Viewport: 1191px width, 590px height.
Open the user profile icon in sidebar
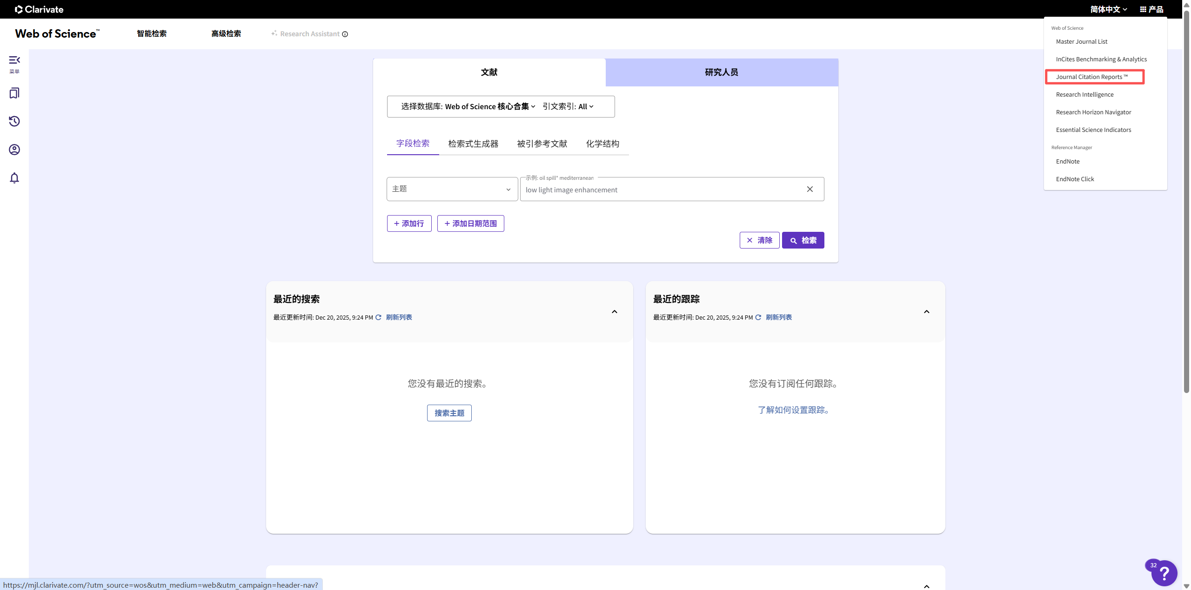14,150
